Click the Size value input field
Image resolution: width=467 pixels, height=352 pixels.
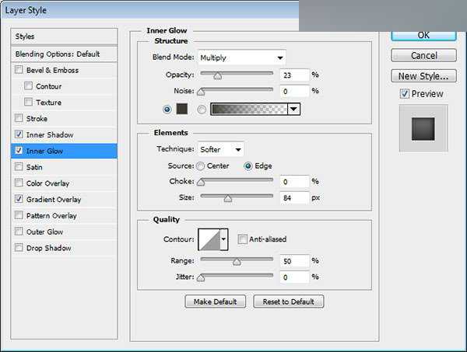293,198
